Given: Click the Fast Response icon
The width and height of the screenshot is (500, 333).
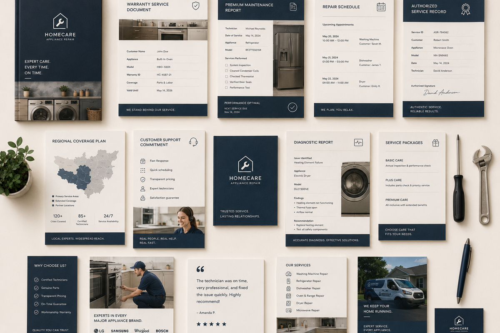Looking at the screenshot, I should click(x=143, y=161).
